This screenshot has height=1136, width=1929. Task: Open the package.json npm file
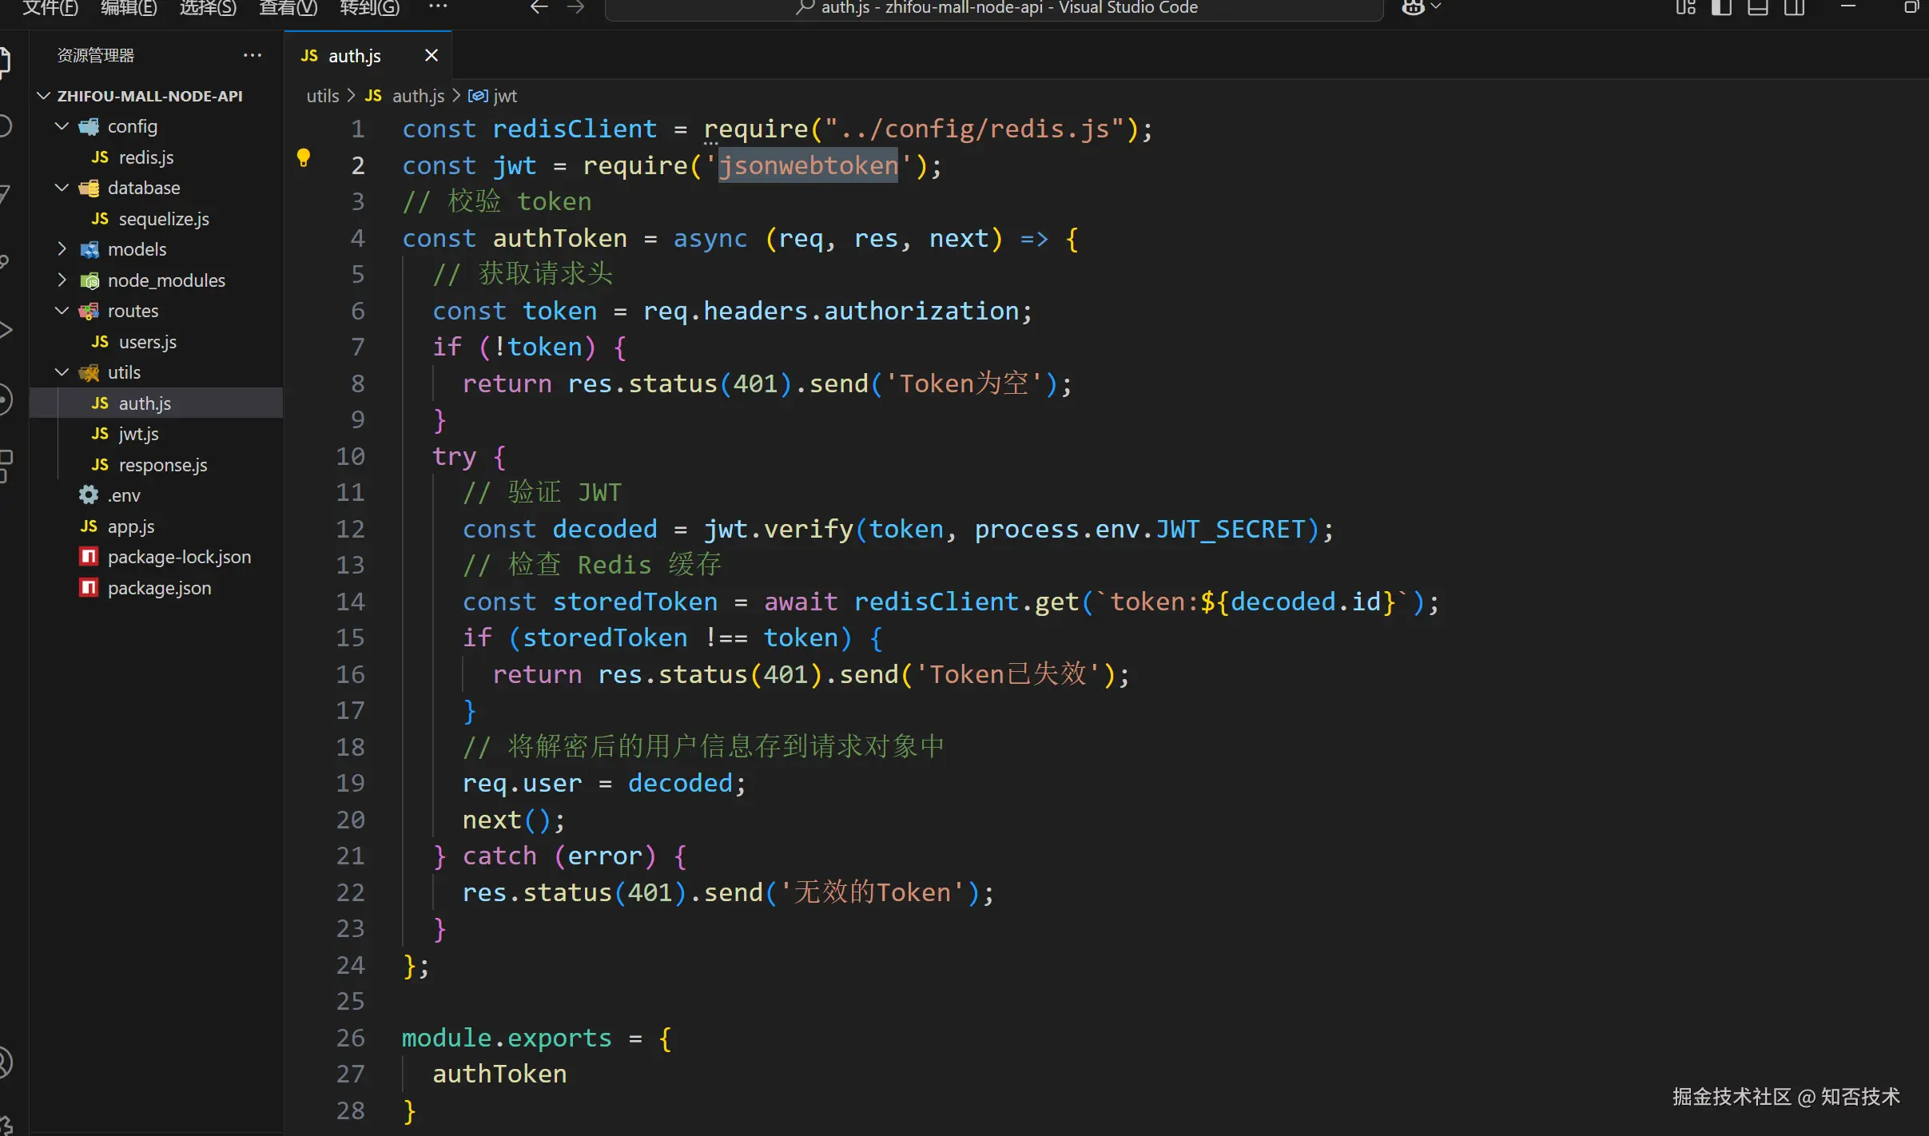pyautogui.click(x=159, y=588)
